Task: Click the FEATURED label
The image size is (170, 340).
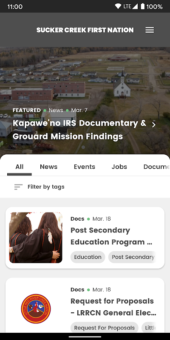Action: (27, 110)
